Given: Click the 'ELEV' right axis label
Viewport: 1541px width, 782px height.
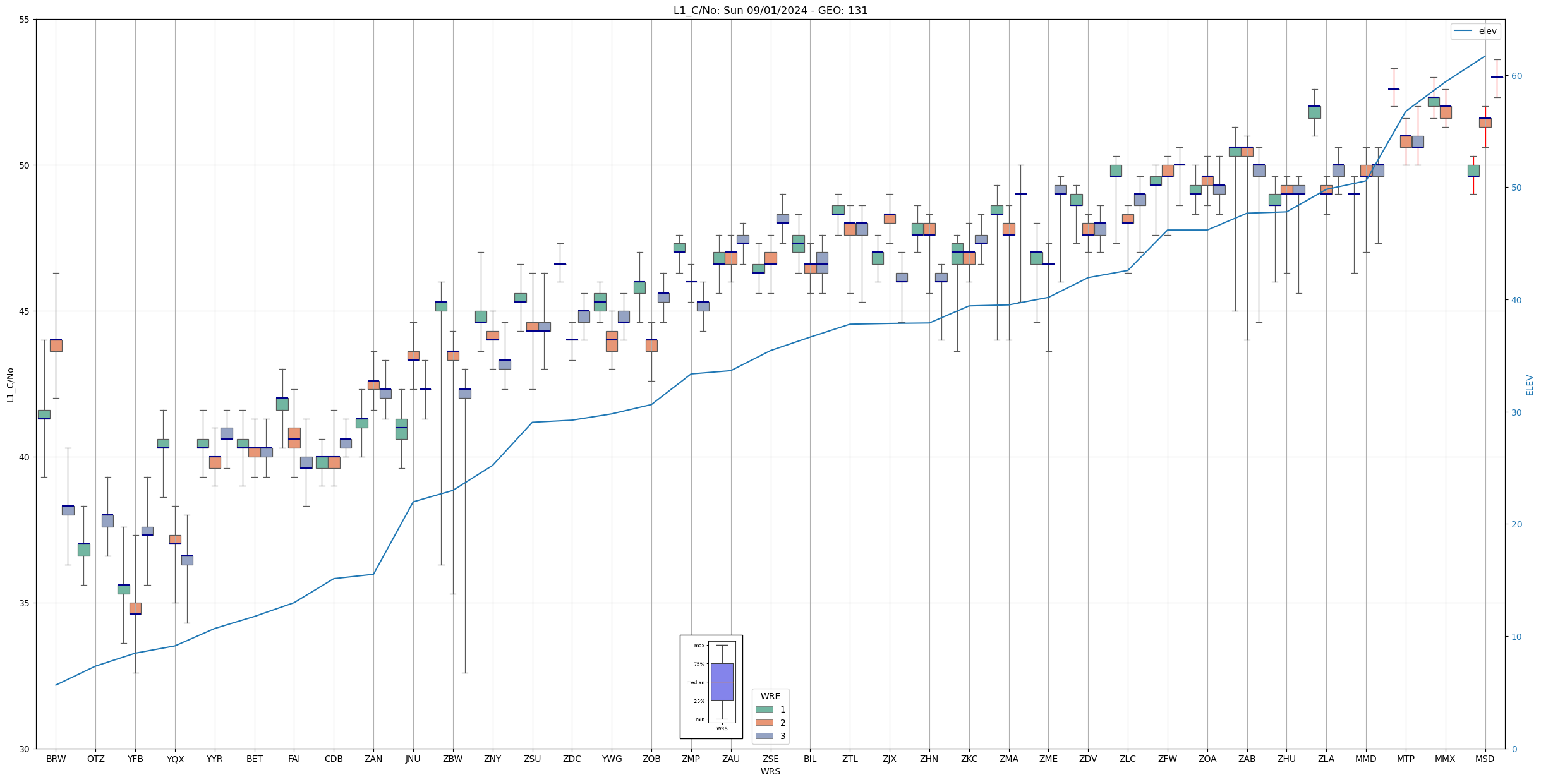Looking at the screenshot, I should click(1530, 385).
